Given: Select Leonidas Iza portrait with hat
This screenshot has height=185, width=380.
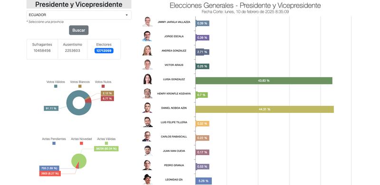Looking at the screenshot, I should [x=147, y=179].
